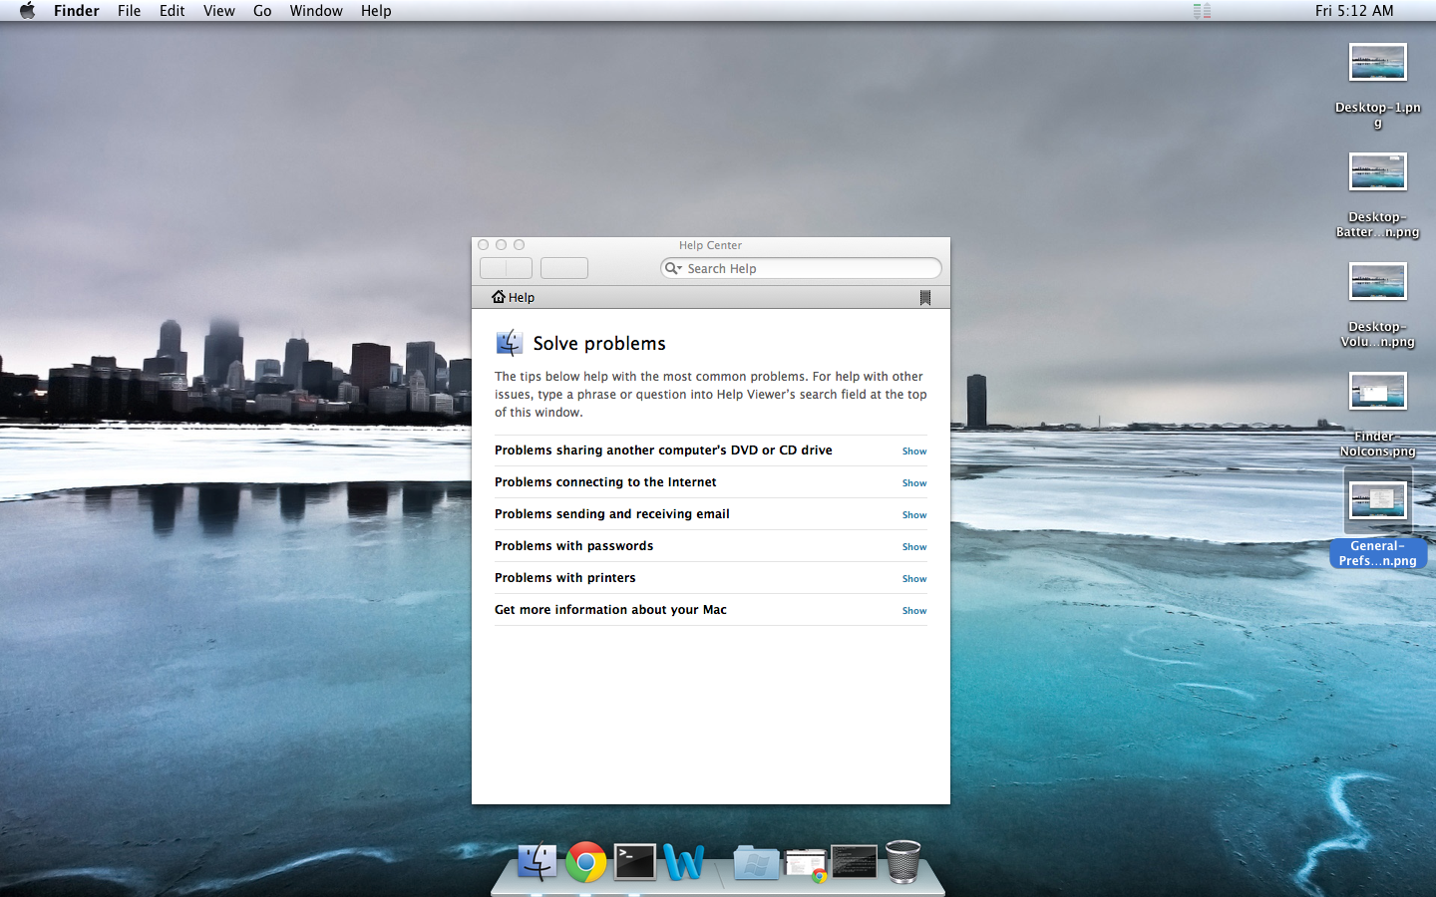Click the Help home icon
Screen dimensions: 1436x897
499,297
